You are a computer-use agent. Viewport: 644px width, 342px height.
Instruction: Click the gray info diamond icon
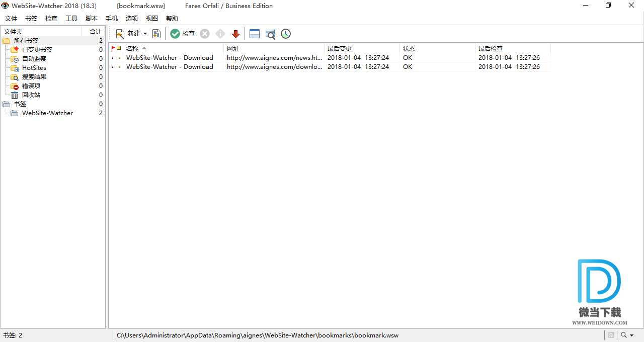pyautogui.click(x=220, y=34)
